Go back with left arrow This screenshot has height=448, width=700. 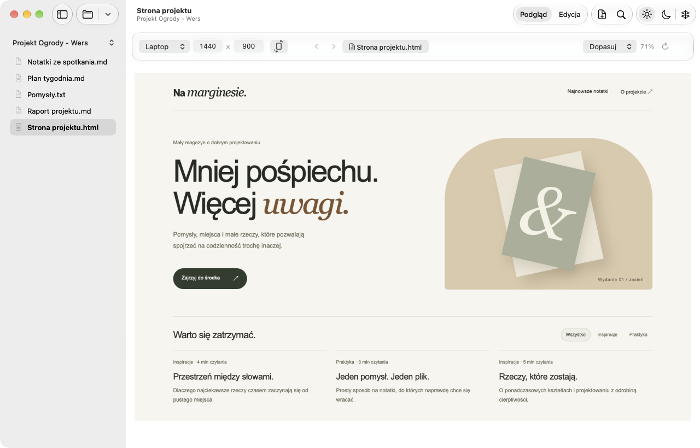316,46
